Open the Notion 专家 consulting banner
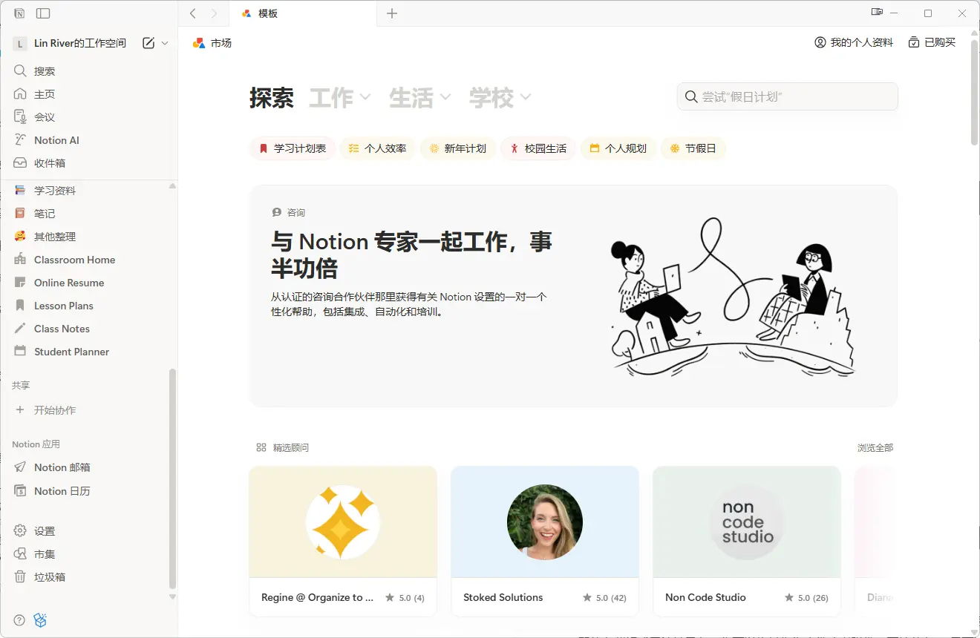The image size is (980, 638). point(573,296)
